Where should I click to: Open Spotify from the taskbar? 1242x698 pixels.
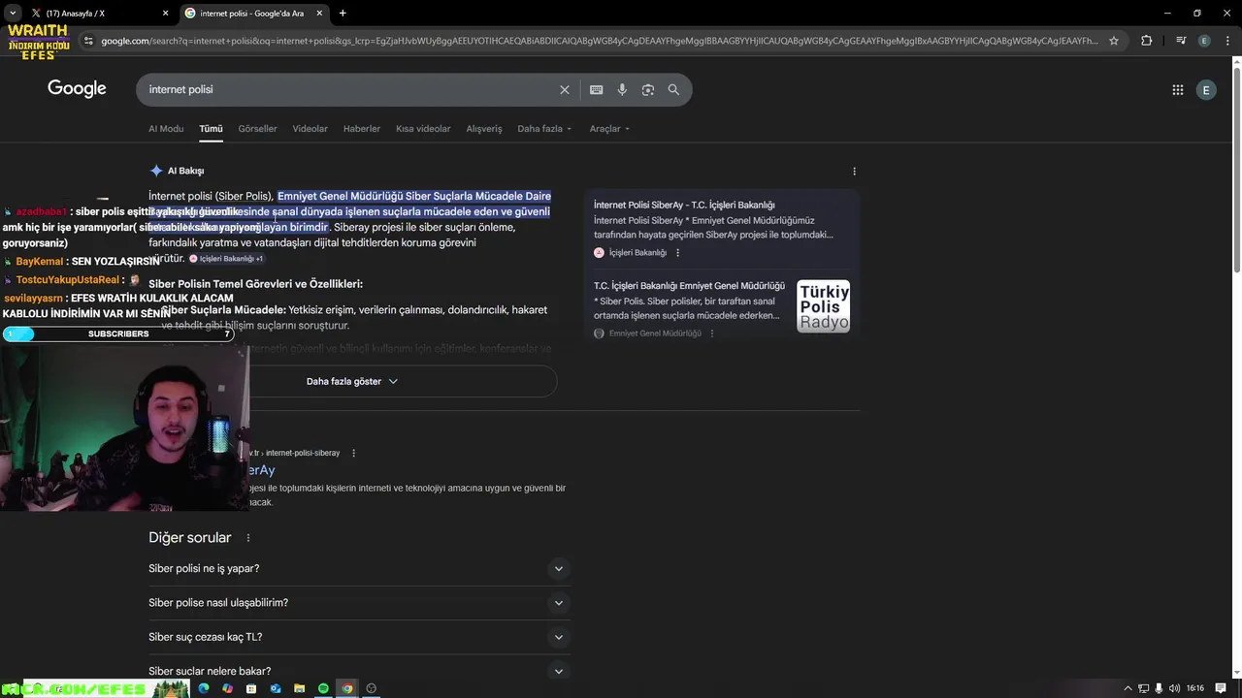pos(323,688)
